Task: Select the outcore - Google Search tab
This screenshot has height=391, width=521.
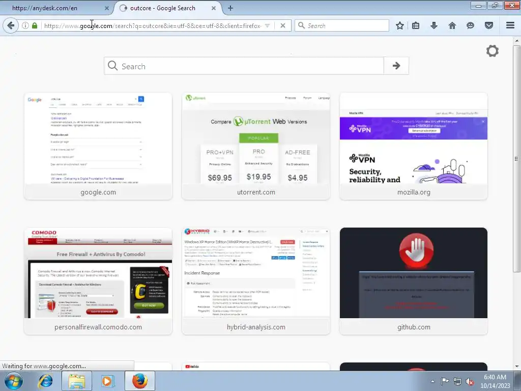Action: pyautogui.click(x=163, y=8)
